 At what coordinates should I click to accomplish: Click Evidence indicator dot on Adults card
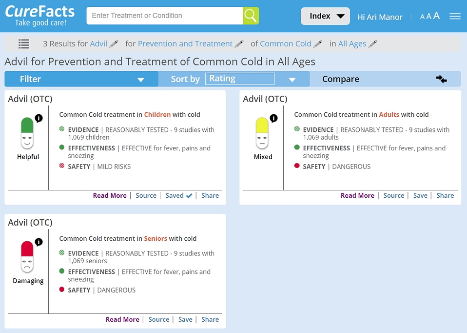[x=297, y=129]
